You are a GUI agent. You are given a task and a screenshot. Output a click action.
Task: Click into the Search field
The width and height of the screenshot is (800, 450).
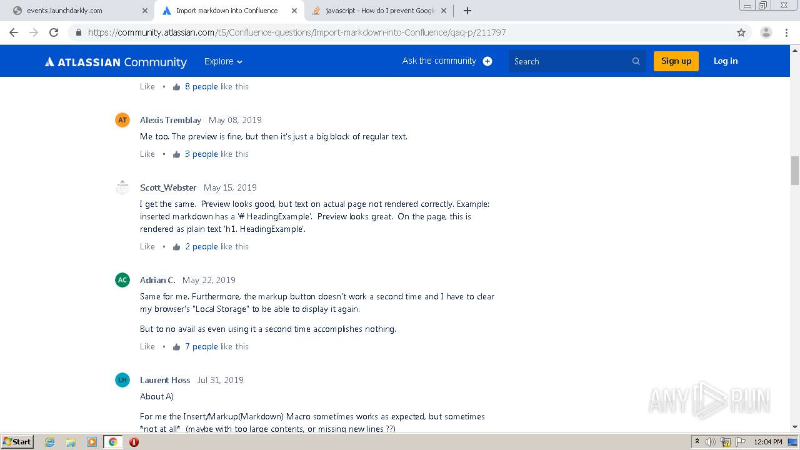(577, 61)
